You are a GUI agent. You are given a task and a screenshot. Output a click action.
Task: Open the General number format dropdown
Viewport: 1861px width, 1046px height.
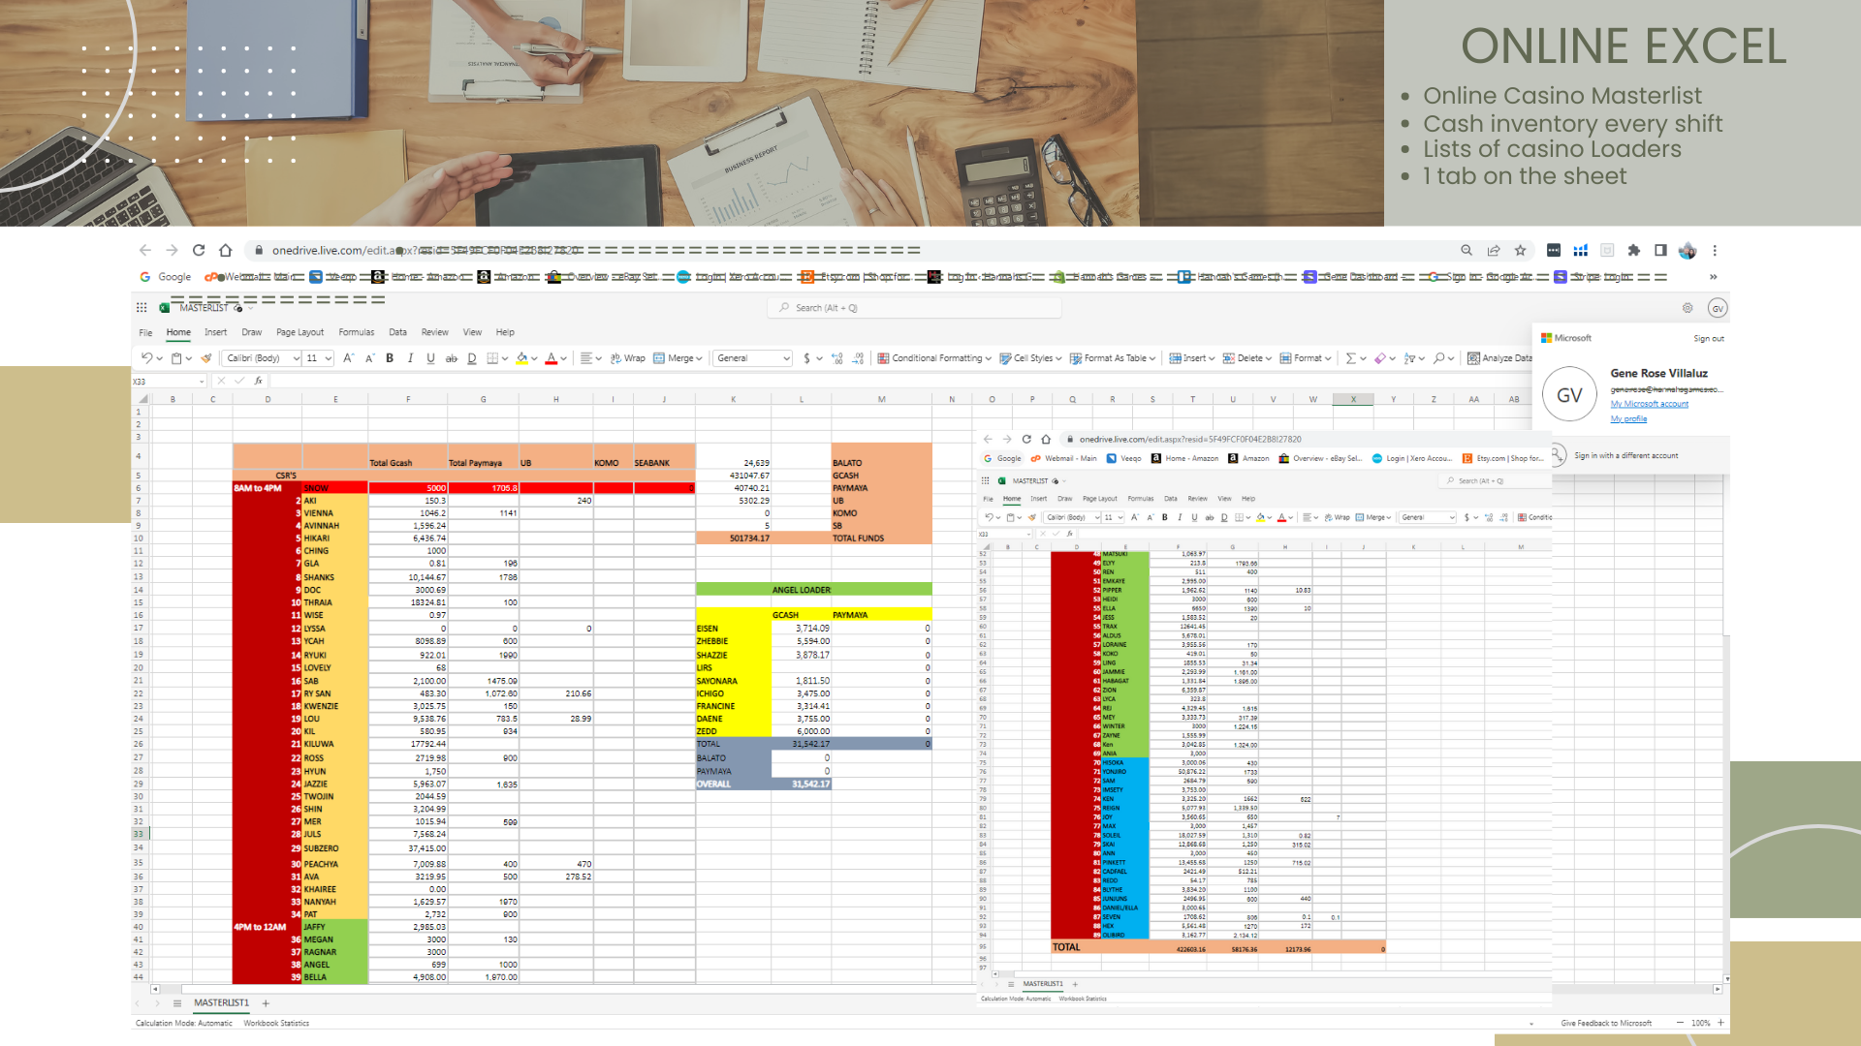753,358
